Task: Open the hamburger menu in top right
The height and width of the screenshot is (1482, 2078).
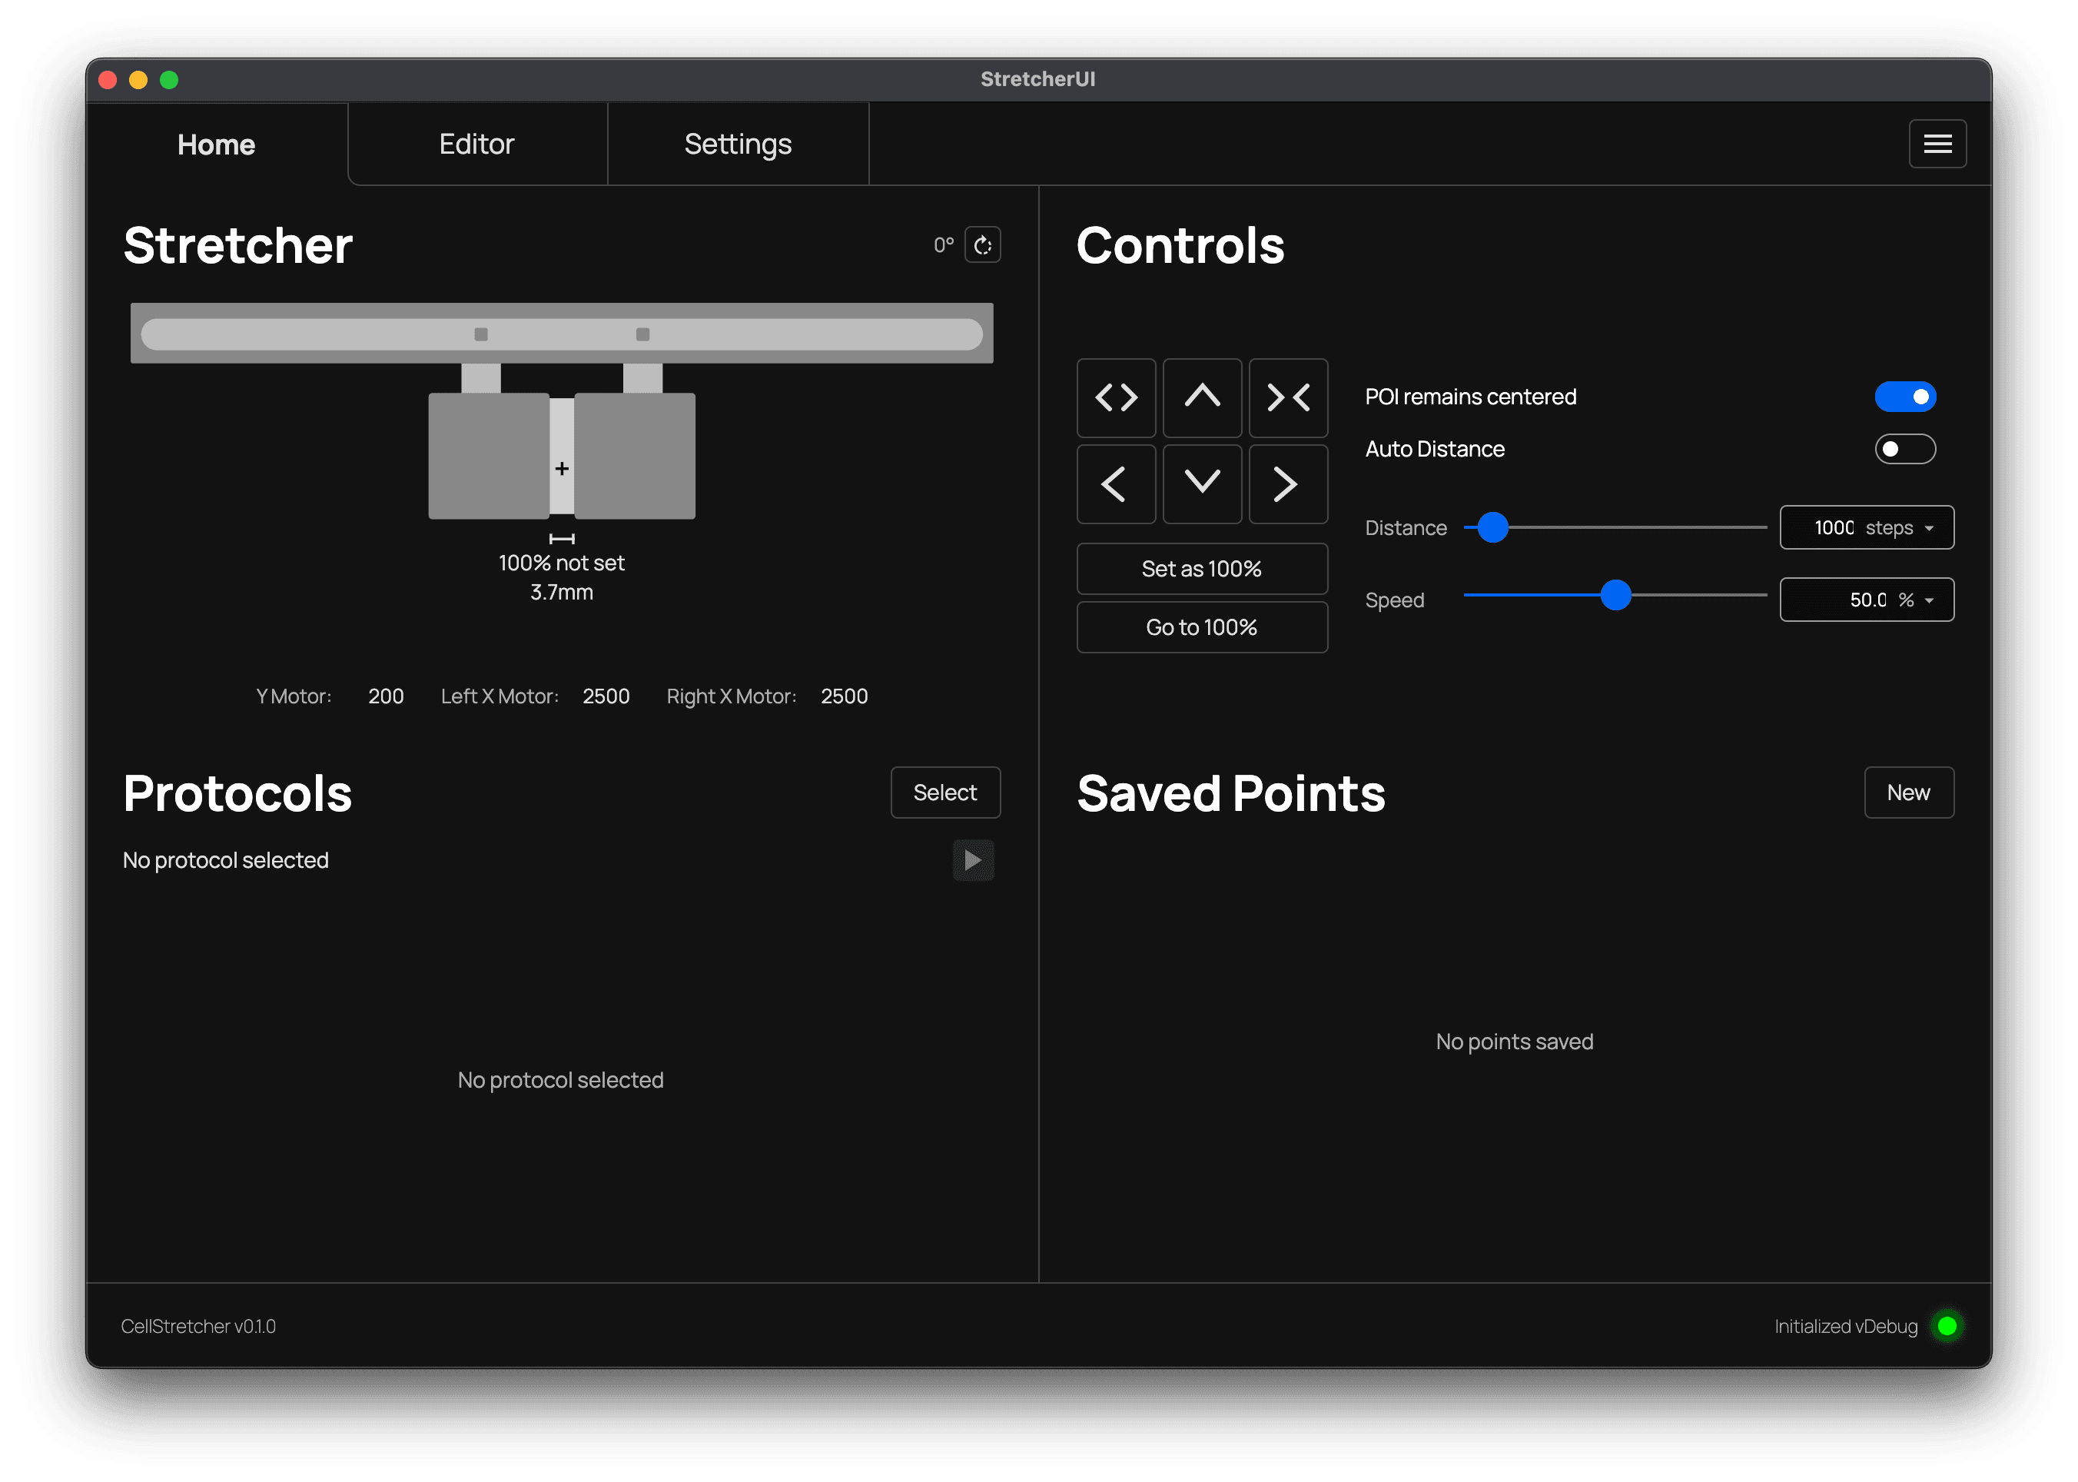Action: (1937, 143)
